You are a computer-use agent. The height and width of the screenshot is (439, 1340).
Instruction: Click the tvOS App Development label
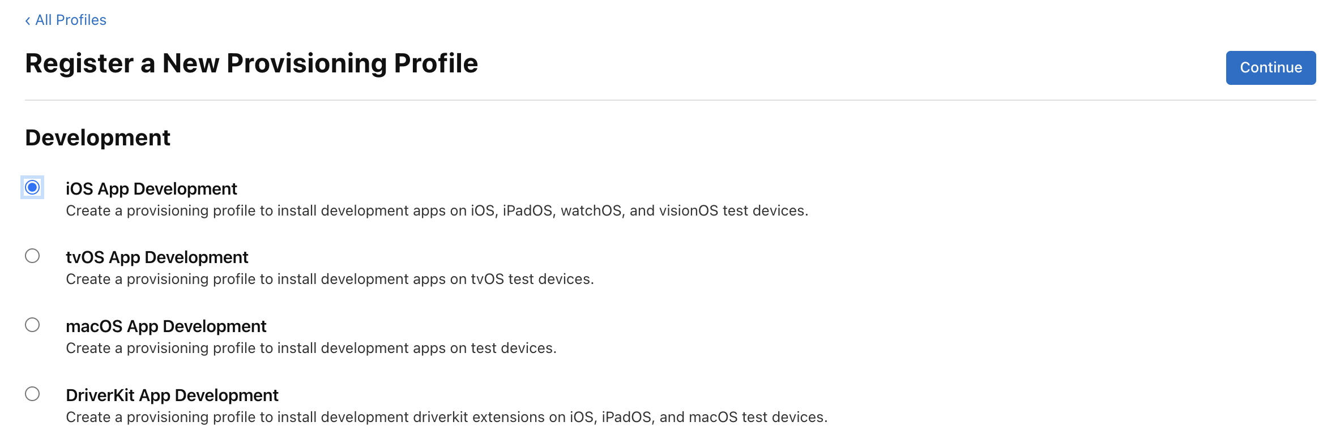[x=157, y=257]
